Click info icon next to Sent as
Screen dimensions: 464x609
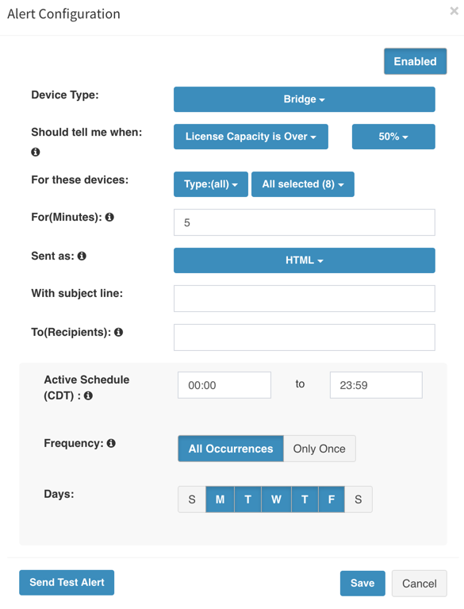82,256
